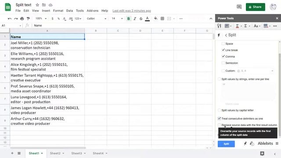Close the Power Tools sidebar
The image size is (281, 158).
[277, 18]
